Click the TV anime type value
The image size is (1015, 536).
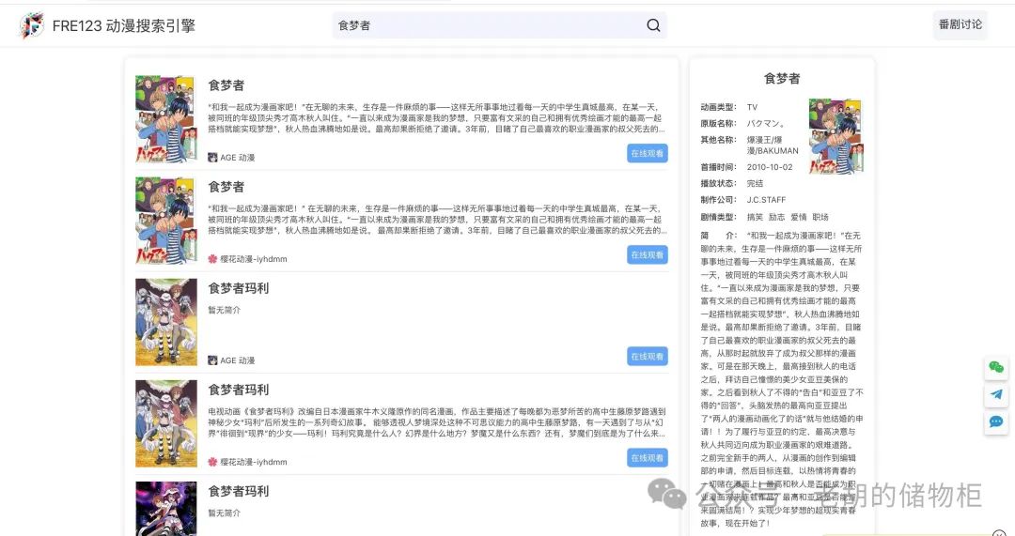coord(752,107)
